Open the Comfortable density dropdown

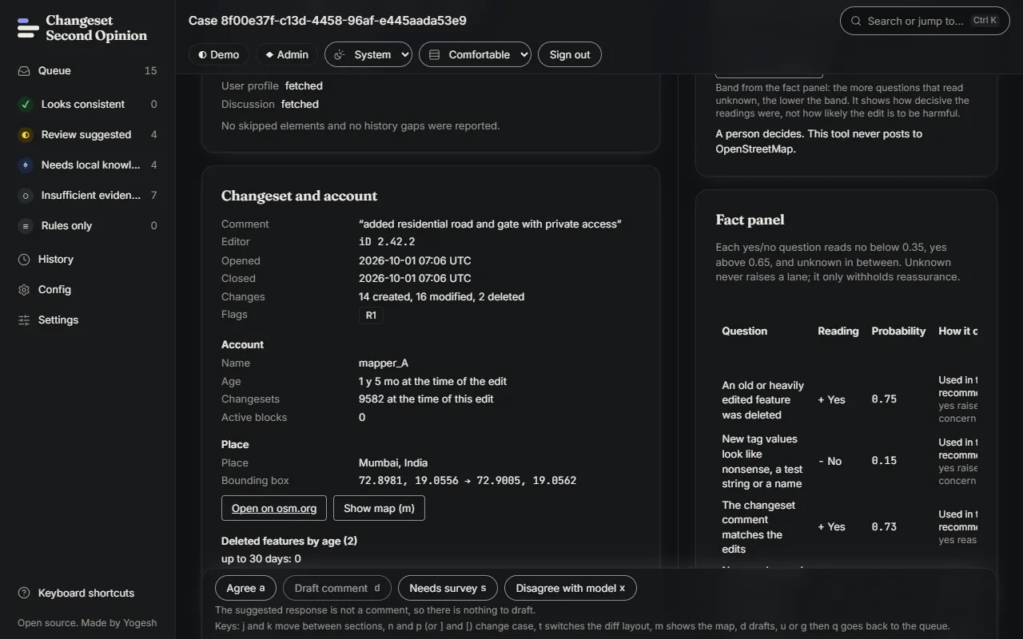(x=475, y=54)
